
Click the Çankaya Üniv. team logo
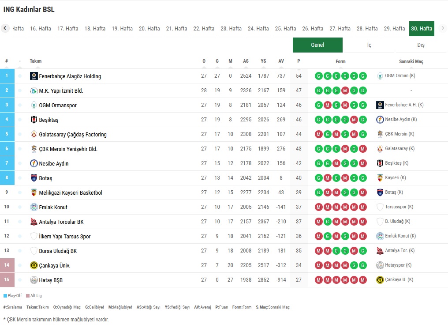tap(34, 265)
